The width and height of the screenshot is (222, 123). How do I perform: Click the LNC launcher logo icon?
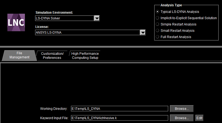tap(16, 22)
